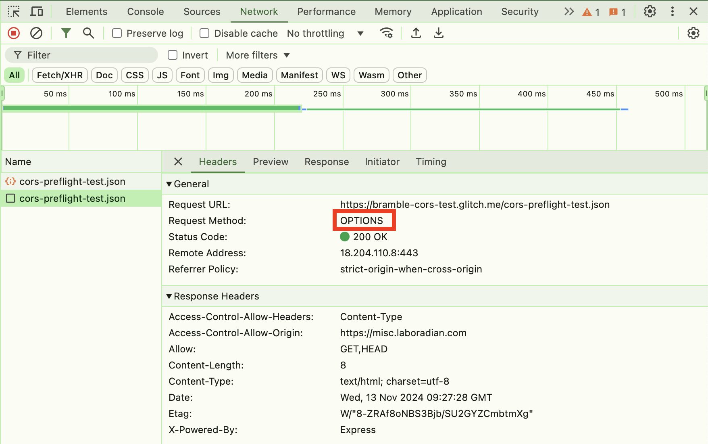
Task: Open the network search magnifier
Action: coord(88,33)
